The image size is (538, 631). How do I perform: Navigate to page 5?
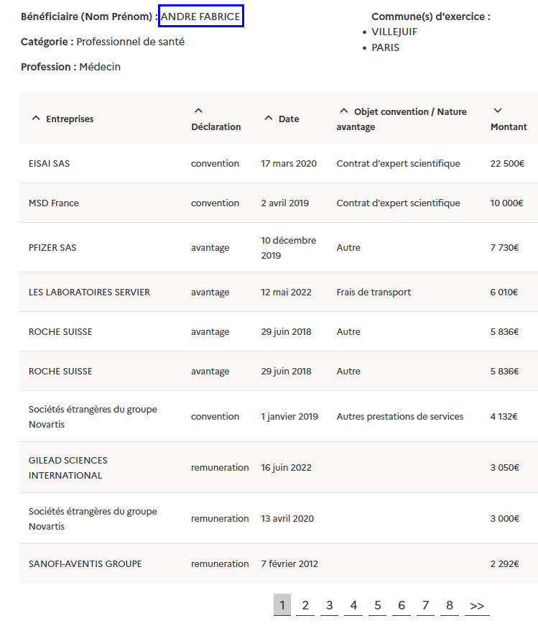coord(377,605)
